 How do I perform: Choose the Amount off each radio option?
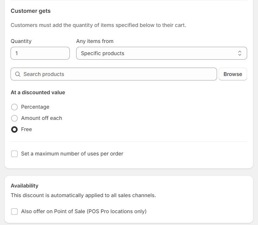[x=14, y=118]
